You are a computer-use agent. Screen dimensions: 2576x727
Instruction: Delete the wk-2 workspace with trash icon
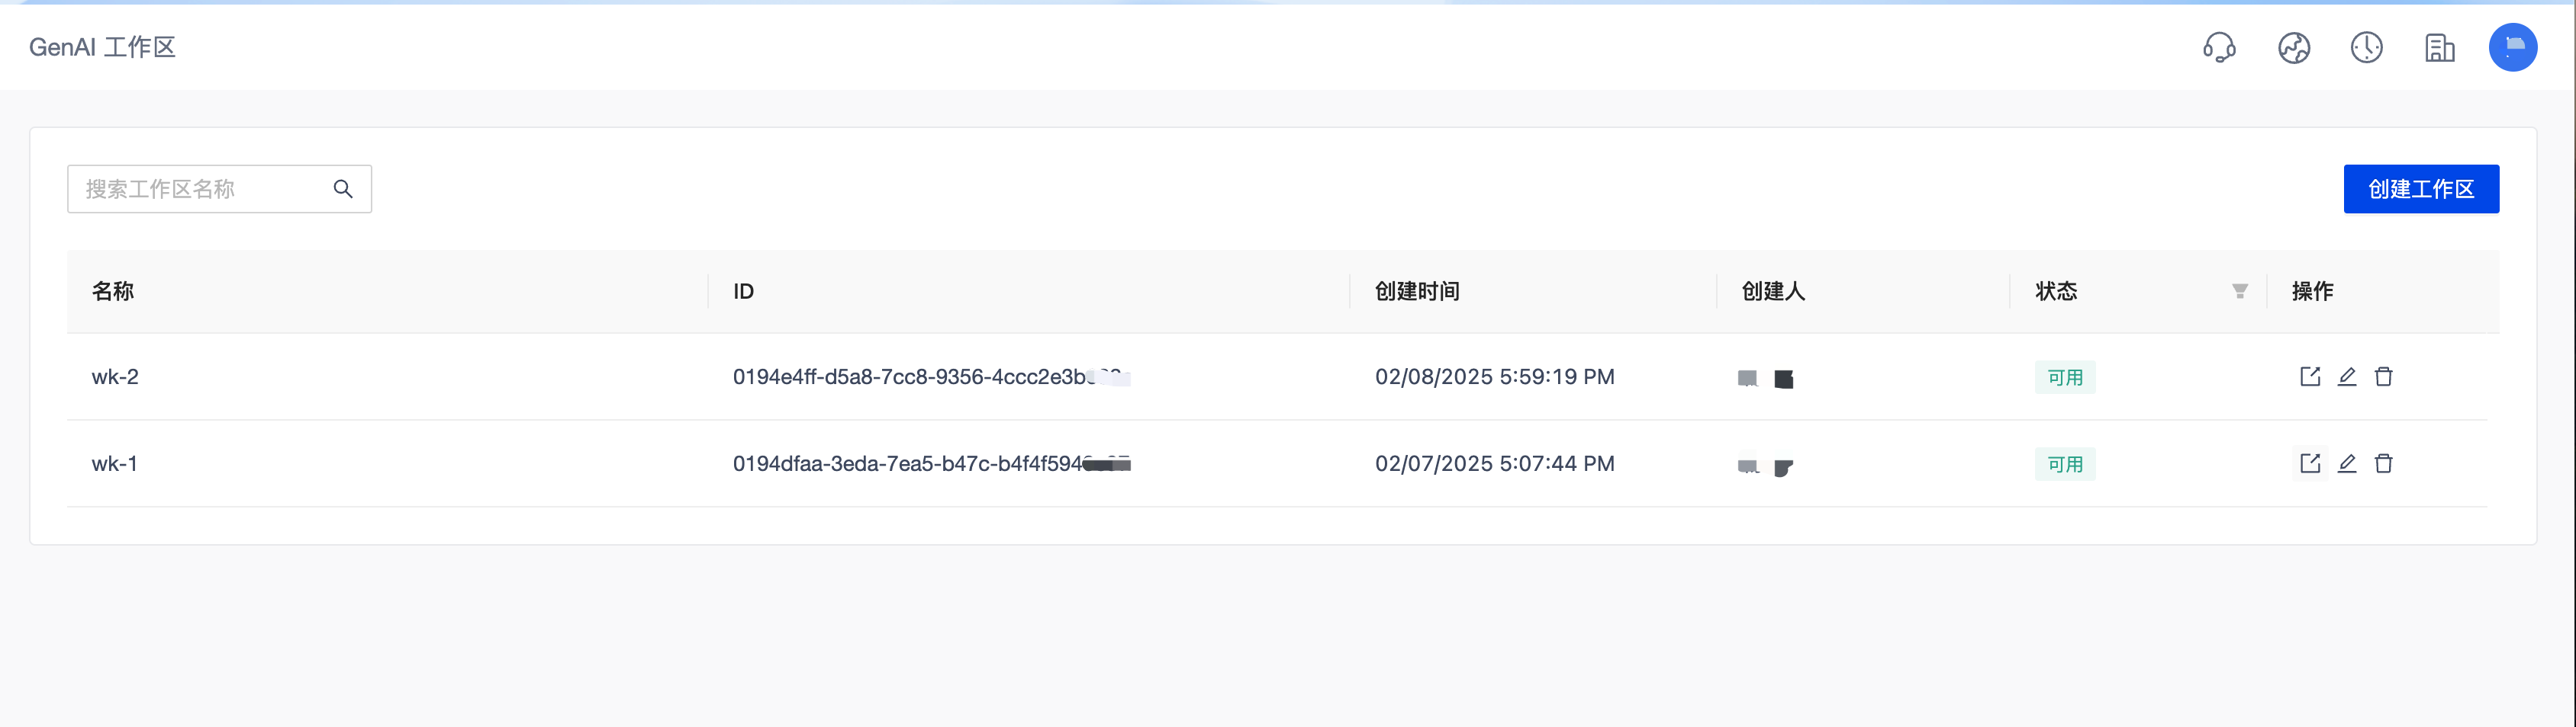2384,376
